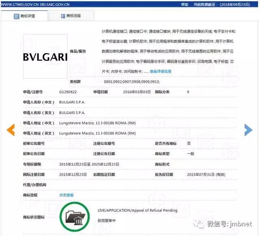Click the 驳回复审中 status text
Viewport: 260px width, 236px height.
coord(106,221)
